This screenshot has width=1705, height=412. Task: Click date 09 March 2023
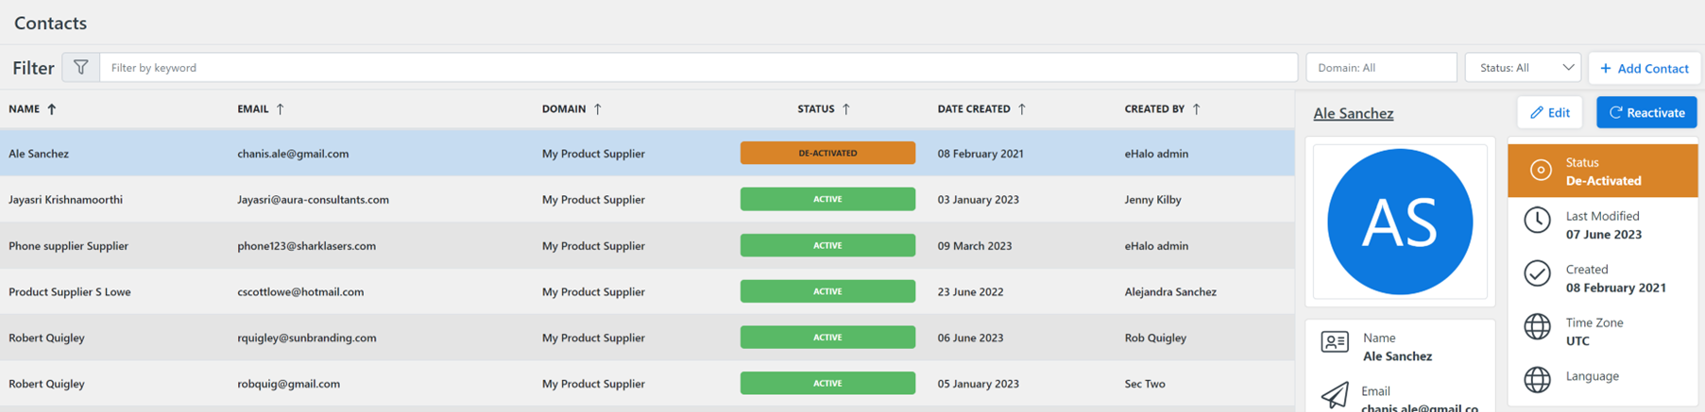pyautogui.click(x=975, y=246)
